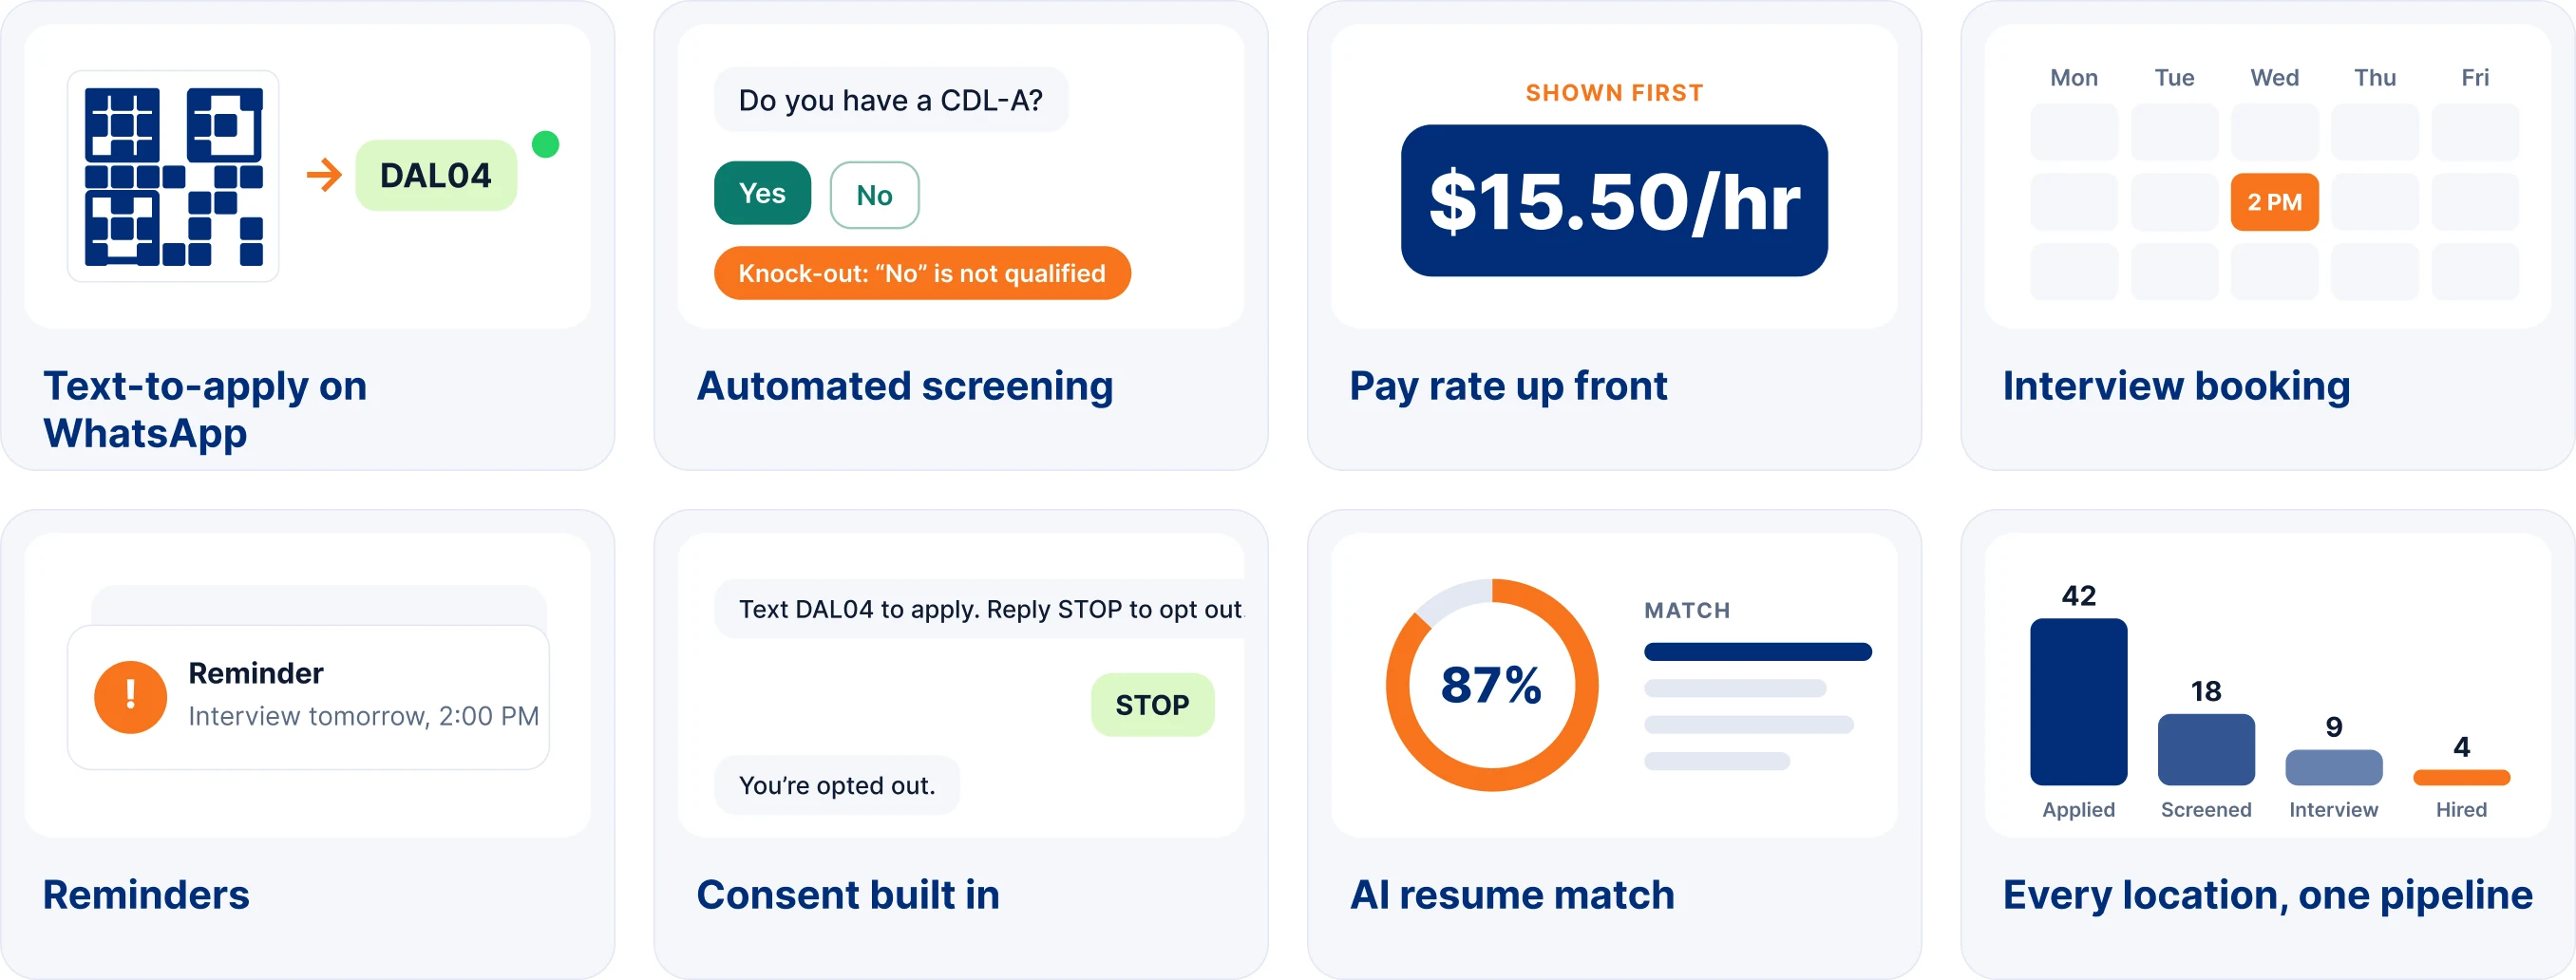Click the top dark-blue MATCH bar
Screen dimensions: 2576x980
point(1757,652)
